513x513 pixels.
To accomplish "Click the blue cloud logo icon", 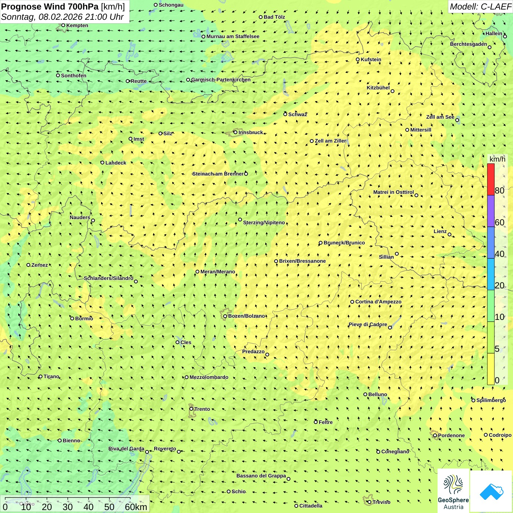I will tap(491, 491).
